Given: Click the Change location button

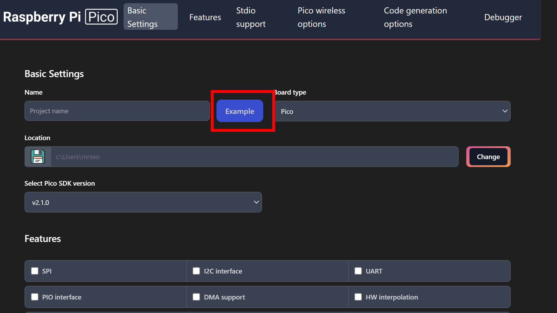Looking at the screenshot, I should [488, 157].
